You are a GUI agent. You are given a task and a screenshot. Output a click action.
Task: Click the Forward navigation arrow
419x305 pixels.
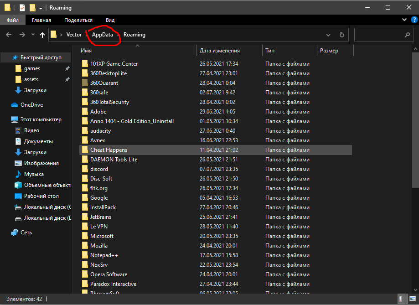click(x=22, y=35)
